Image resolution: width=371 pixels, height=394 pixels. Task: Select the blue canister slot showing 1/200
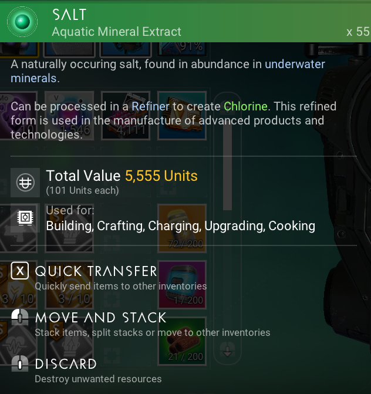point(182,284)
